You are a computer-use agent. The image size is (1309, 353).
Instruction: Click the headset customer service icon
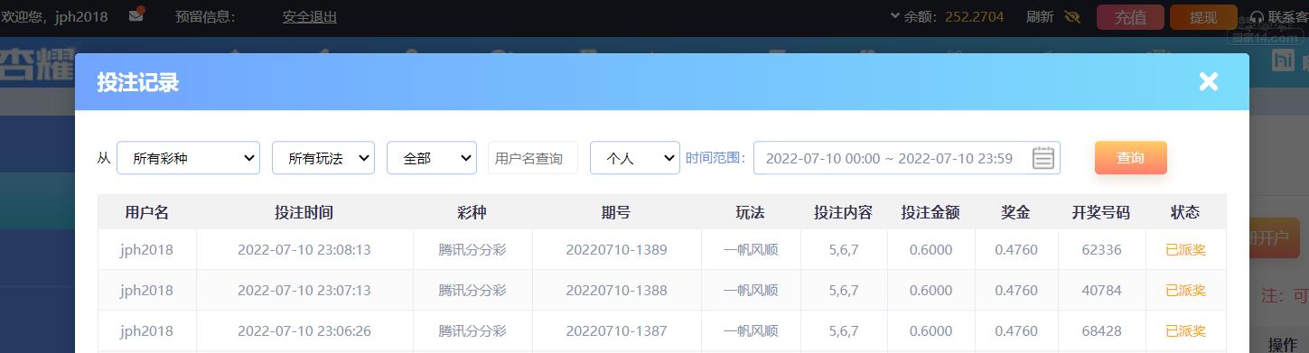1257,17
